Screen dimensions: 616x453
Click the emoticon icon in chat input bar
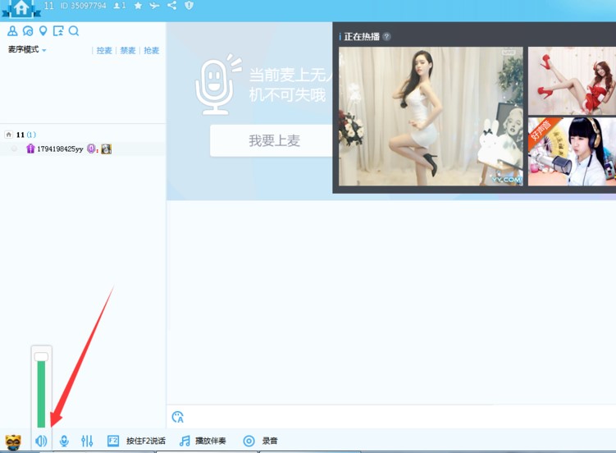tap(177, 417)
